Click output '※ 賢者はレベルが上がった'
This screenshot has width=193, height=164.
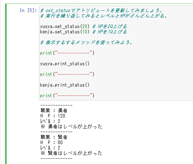point(72,153)
